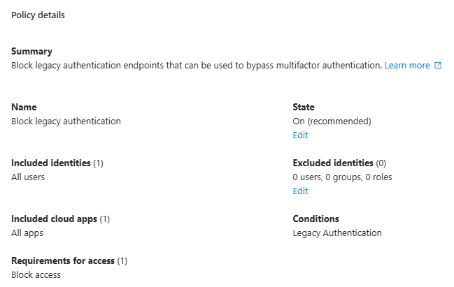The width and height of the screenshot is (454, 287).
Task: Click the Name field label
Action: click(x=24, y=108)
